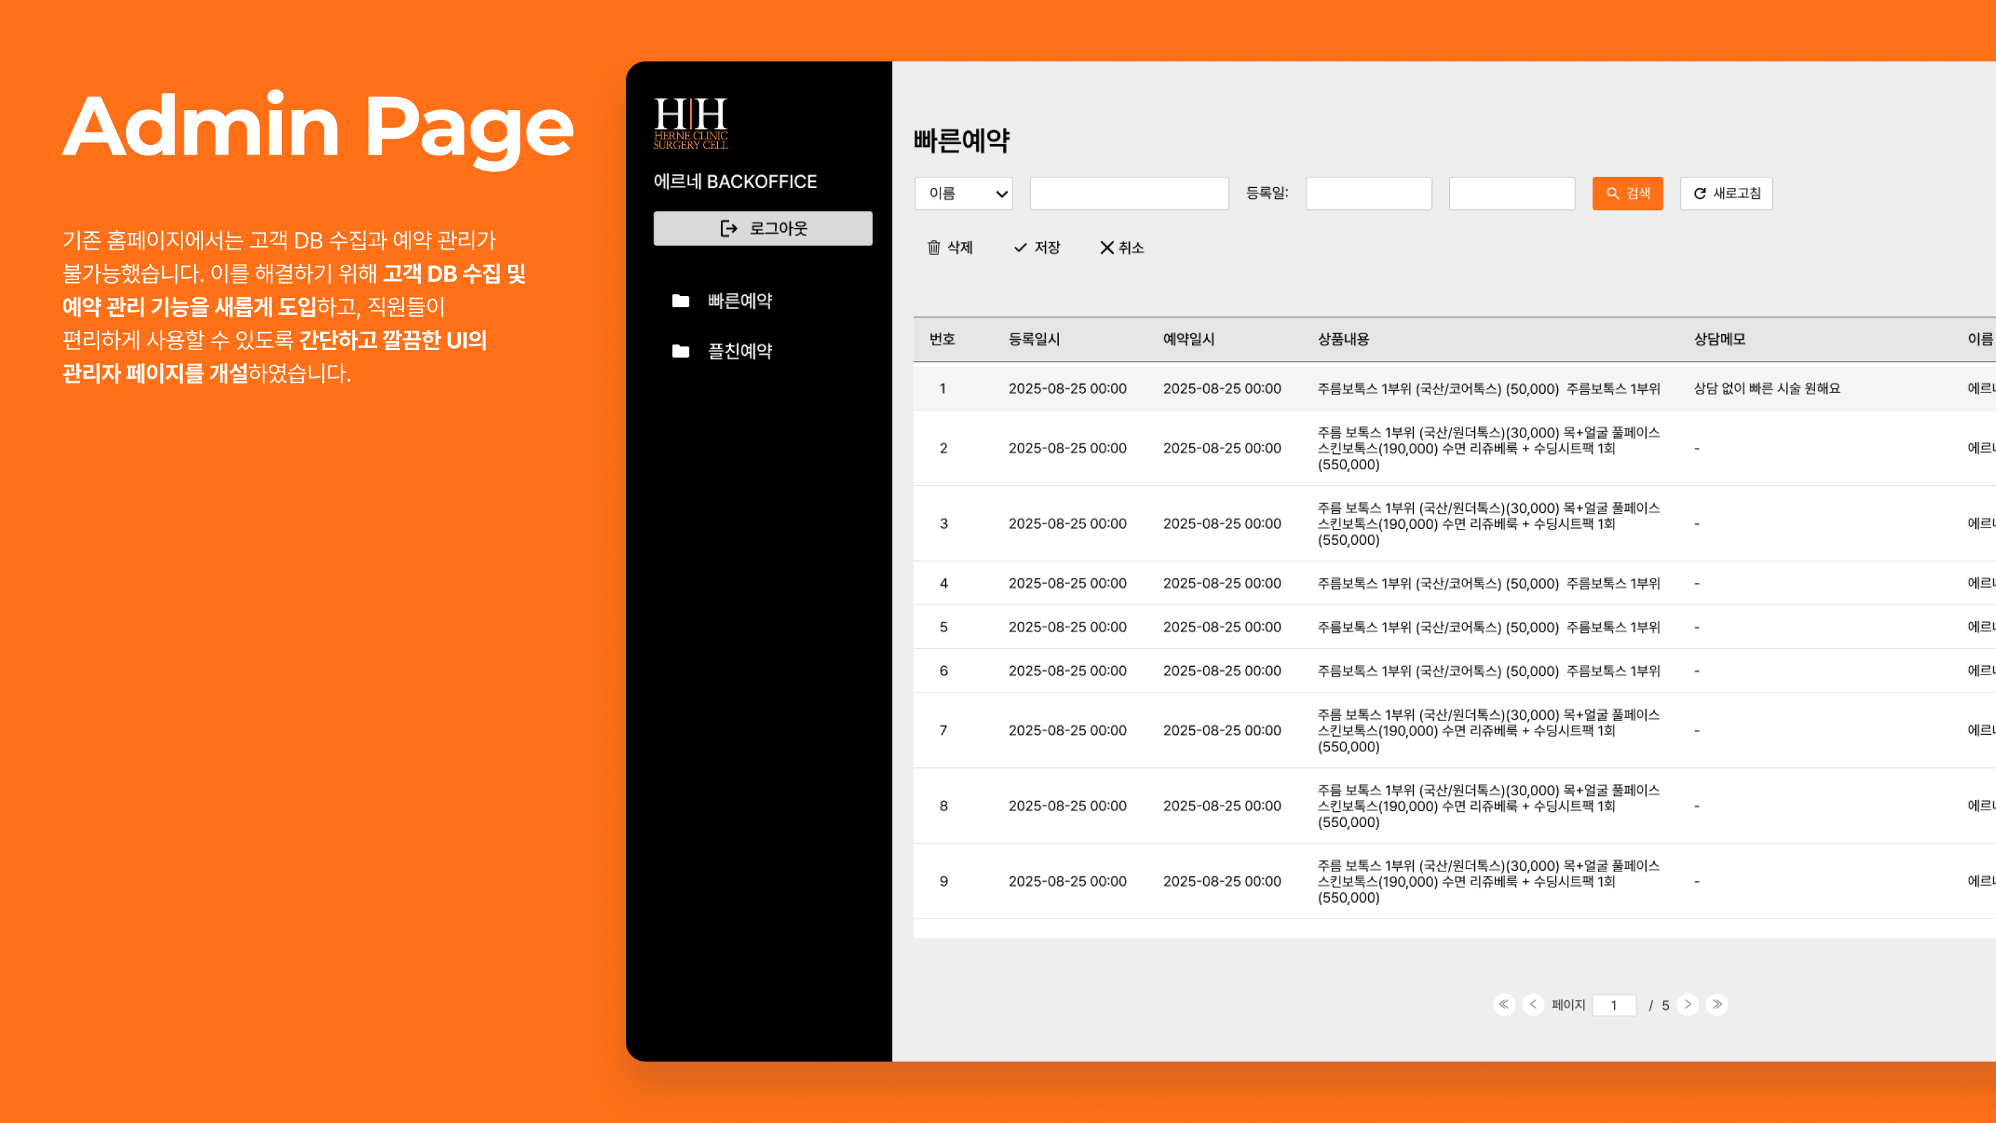
Task: Click the 상담메모 column header
Action: [x=1719, y=340]
